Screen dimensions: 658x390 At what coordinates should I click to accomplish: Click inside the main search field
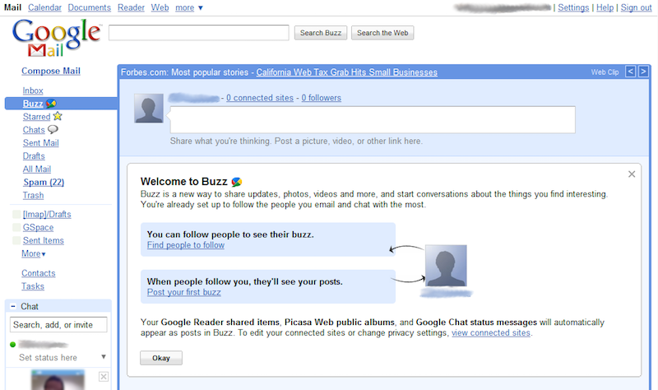click(199, 33)
